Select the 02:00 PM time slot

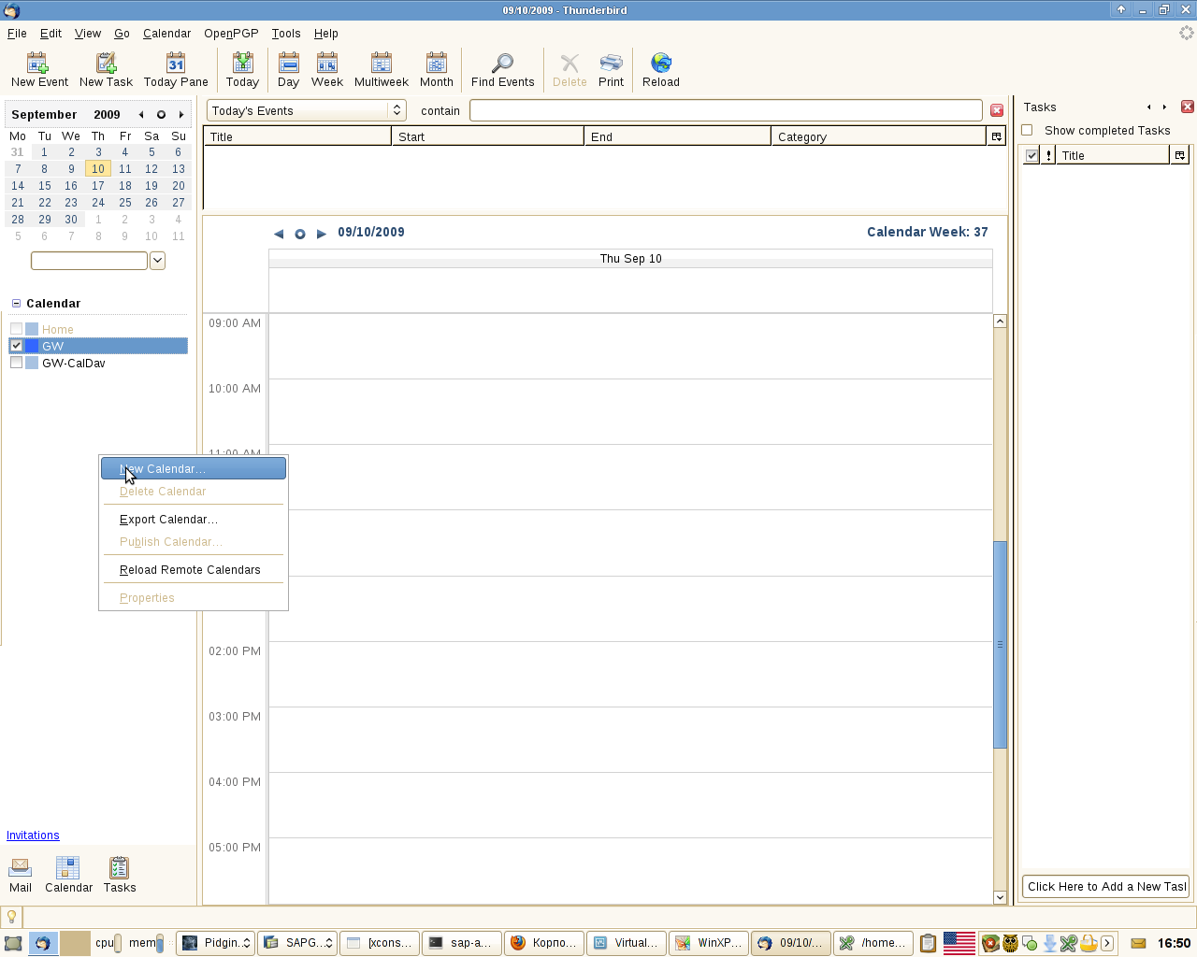pos(630,674)
